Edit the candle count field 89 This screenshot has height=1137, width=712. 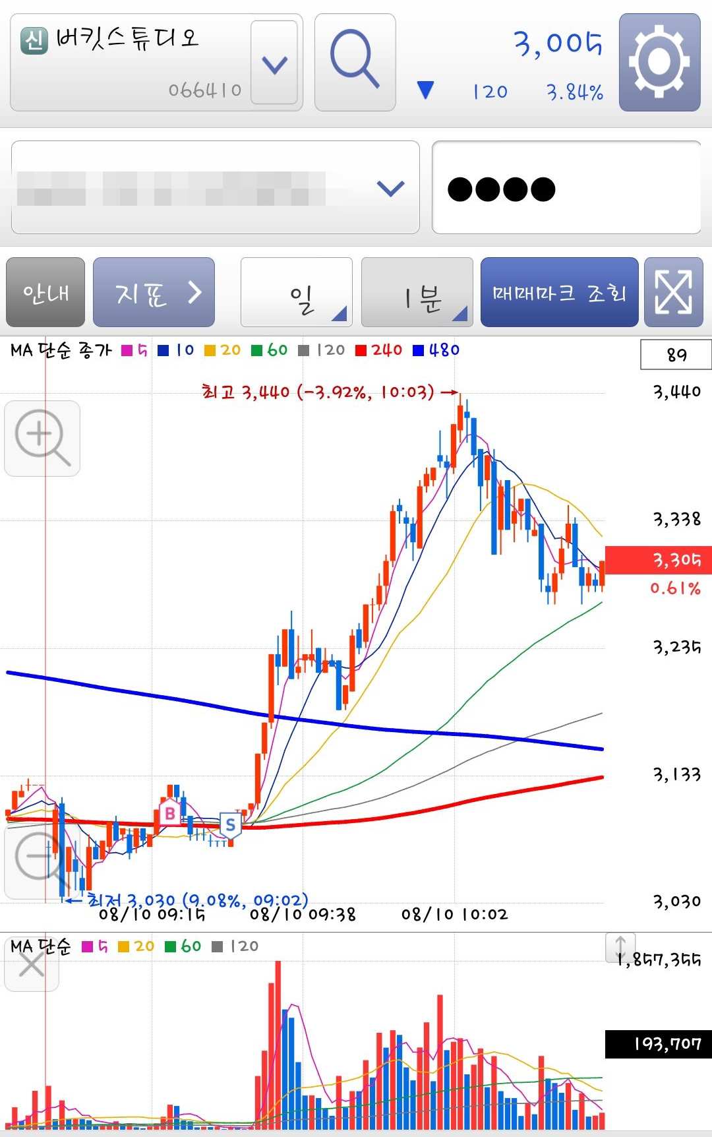click(x=676, y=355)
